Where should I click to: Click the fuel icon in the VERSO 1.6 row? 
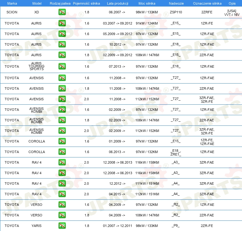[x=62, y=205]
